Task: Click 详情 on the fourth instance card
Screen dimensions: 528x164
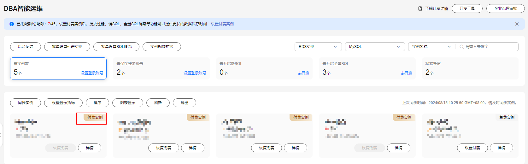Action: [x=399, y=148]
